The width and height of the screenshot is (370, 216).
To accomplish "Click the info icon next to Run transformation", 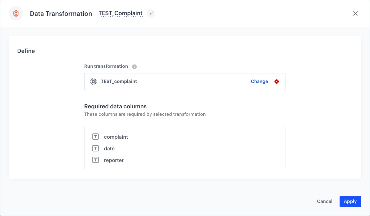I will tap(135, 66).
